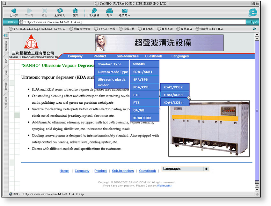
Task: Click the Home house toolbar icon
Action: [x=75, y=11]
